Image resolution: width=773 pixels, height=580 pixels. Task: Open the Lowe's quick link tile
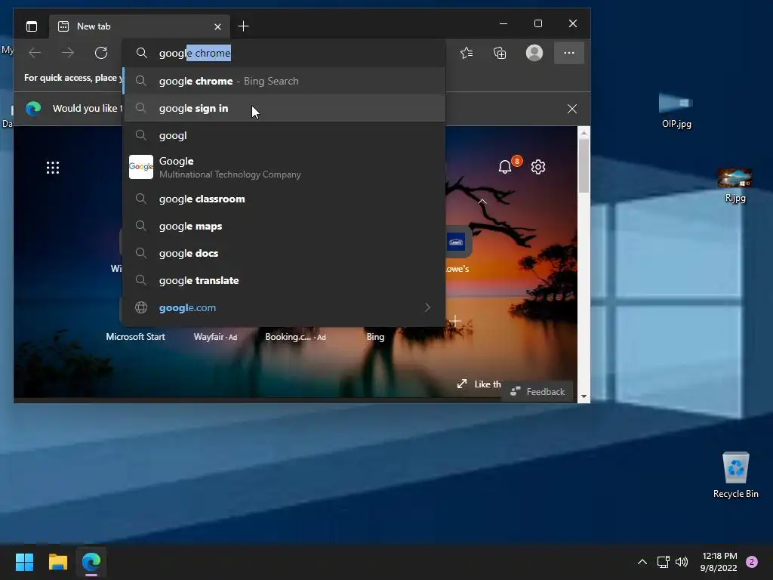point(458,250)
